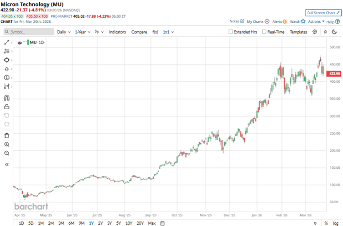Viewport: 343px width, 226px height.
Task: Select the 5Y time range
Action: click(118, 223)
